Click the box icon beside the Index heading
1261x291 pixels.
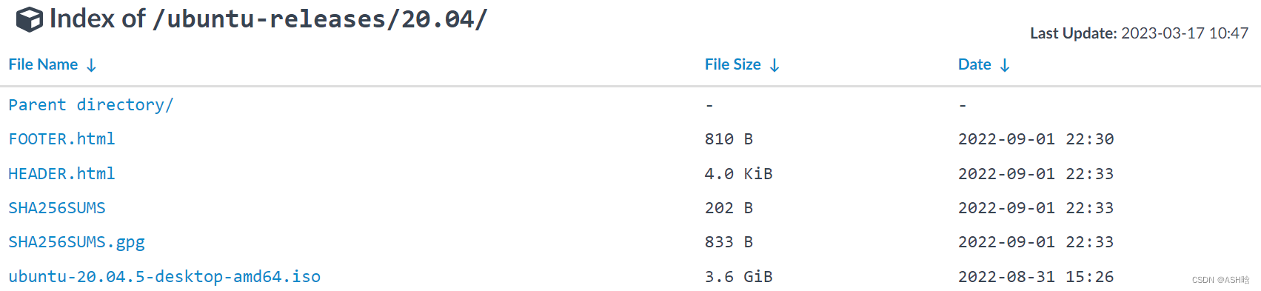tap(29, 20)
